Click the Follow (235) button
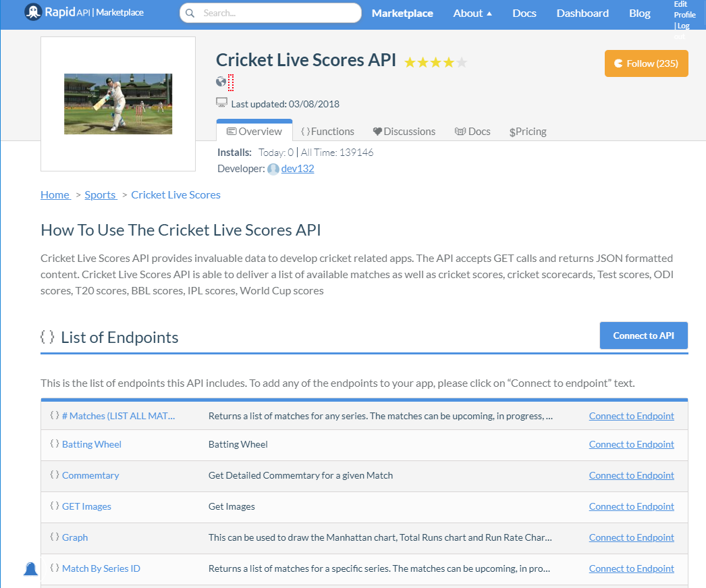The height and width of the screenshot is (588, 706). 646,63
